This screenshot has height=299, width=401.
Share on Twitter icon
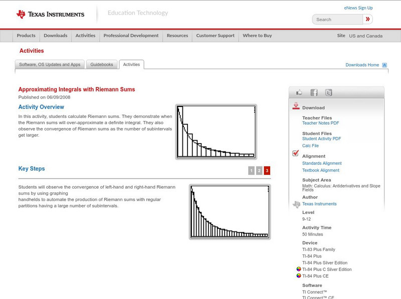(329, 92)
